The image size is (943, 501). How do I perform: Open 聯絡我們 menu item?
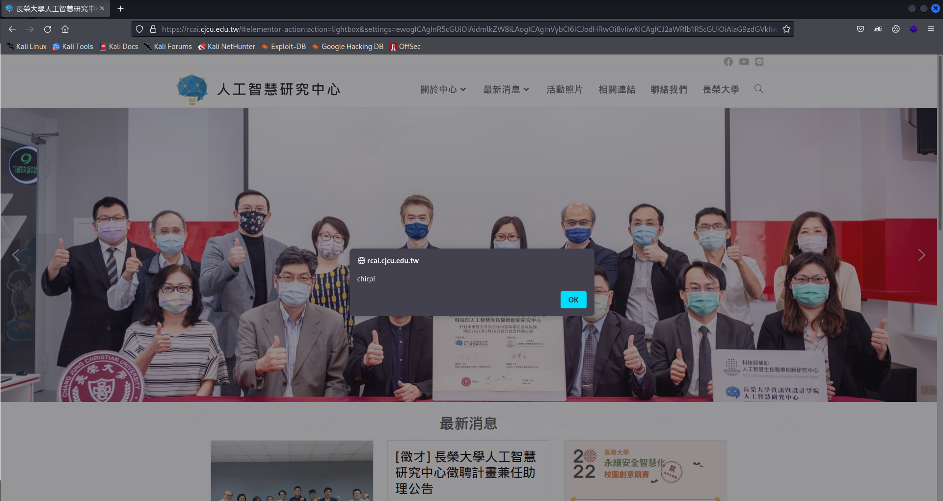point(669,90)
